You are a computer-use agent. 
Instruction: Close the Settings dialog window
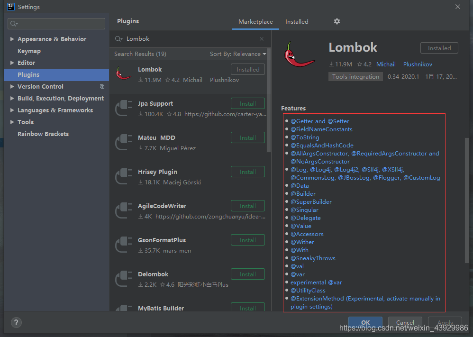458,7
